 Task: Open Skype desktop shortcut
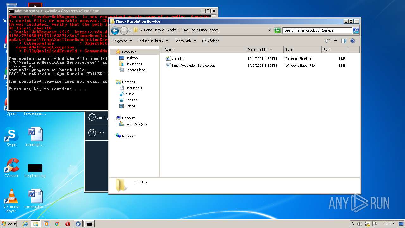pyautogui.click(x=11, y=137)
